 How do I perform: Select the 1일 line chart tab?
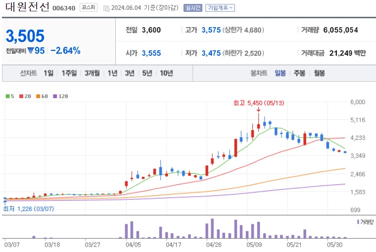coord(48,73)
